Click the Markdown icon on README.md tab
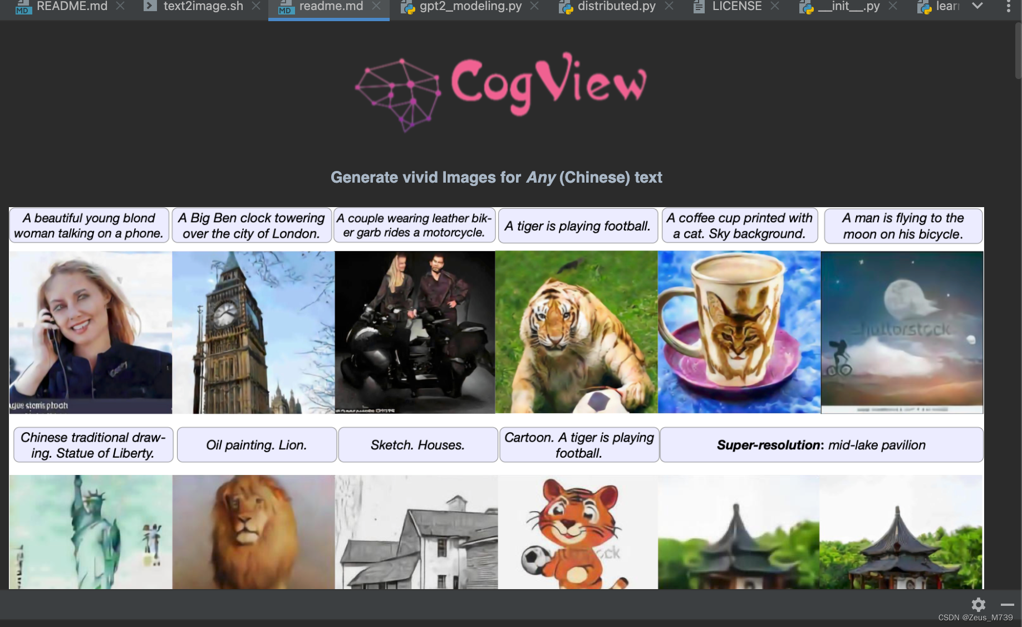Viewport: 1022px width, 627px height. point(22,7)
